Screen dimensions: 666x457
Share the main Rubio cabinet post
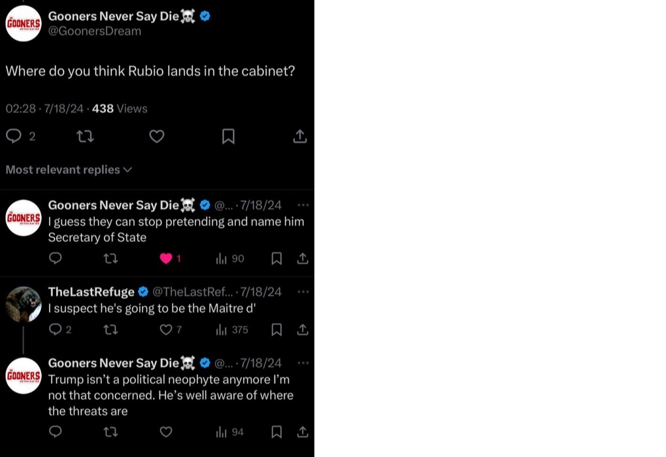pos(299,136)
